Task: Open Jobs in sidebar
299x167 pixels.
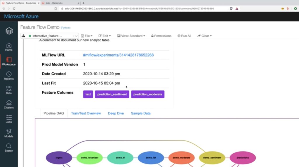Action: point(9,119)
